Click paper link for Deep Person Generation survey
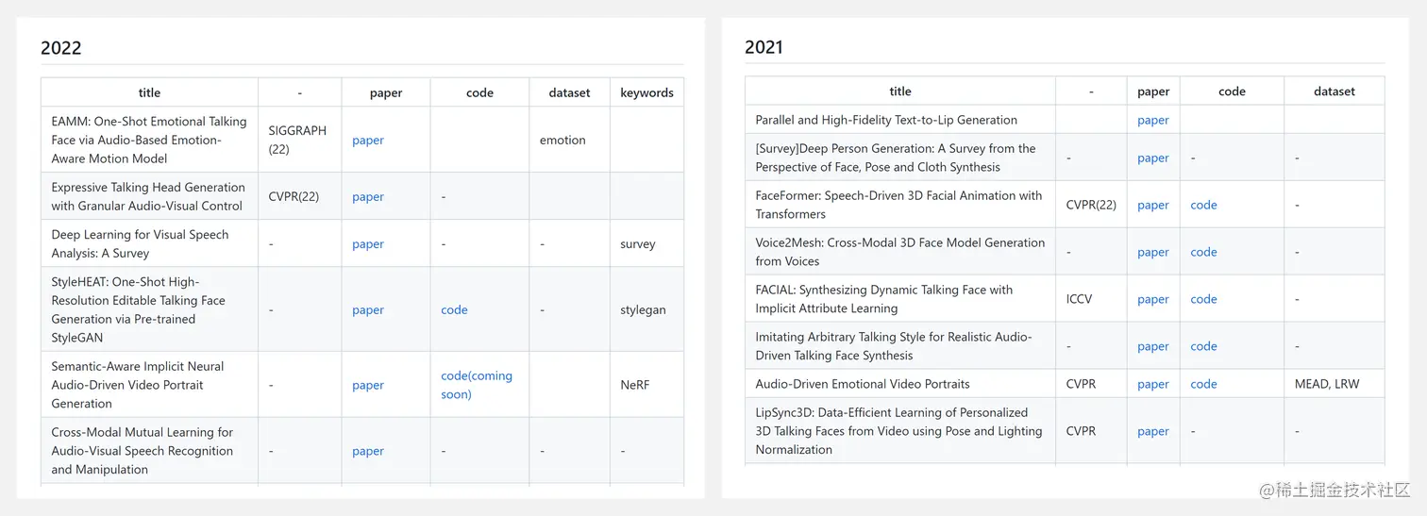1427x516 pixels. tap(1153, 158)
